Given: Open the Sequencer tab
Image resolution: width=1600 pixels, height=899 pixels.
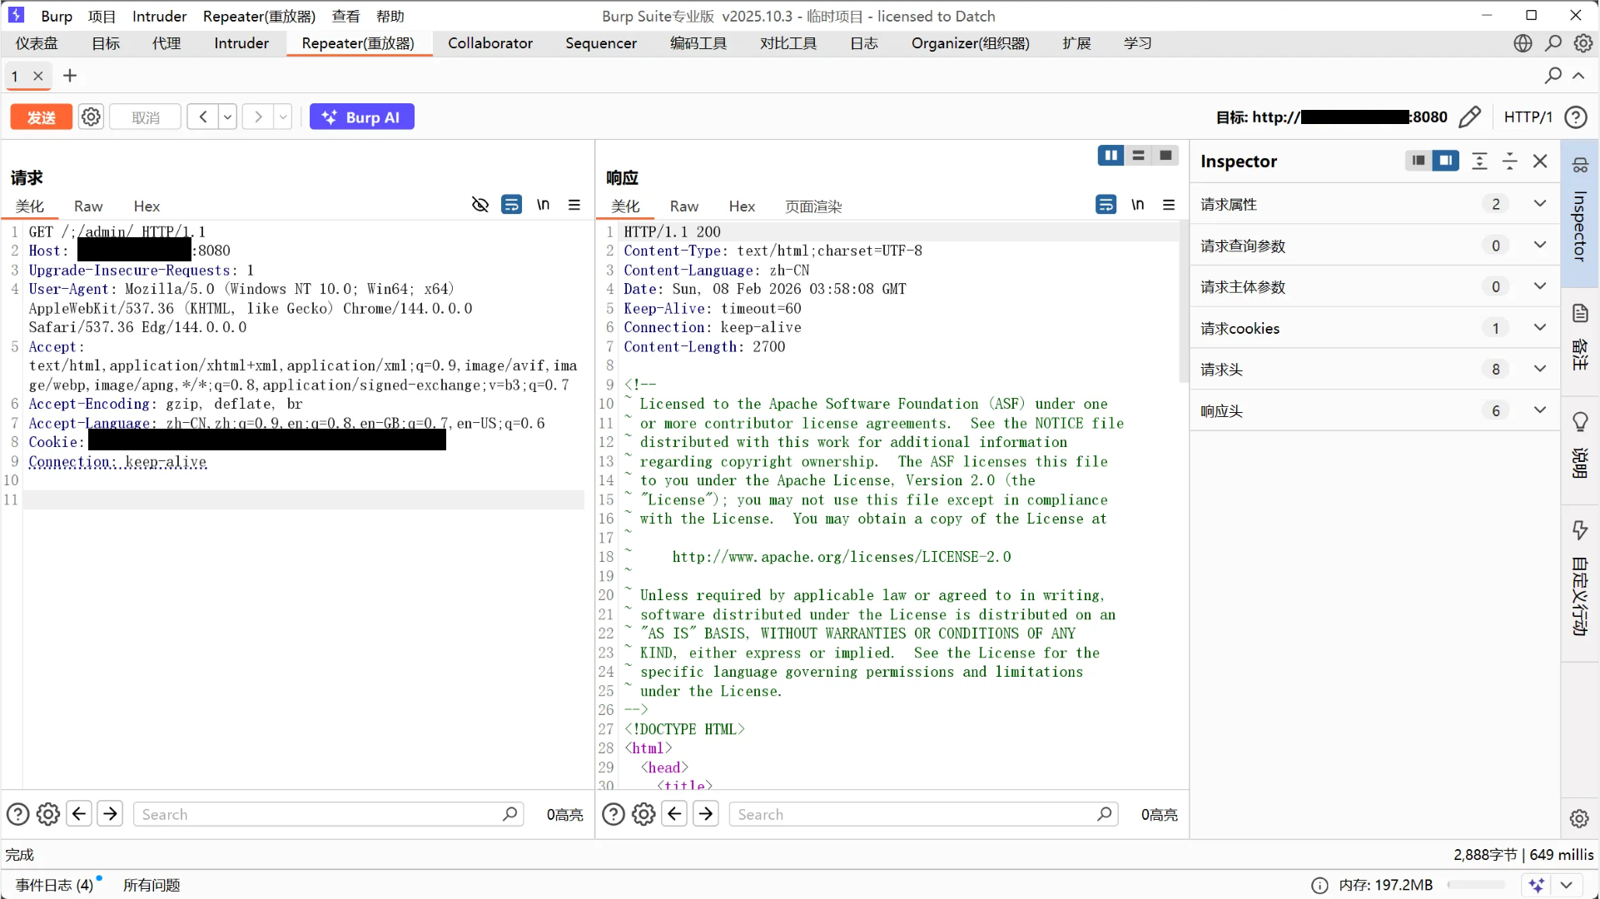Looking at the screenshot, I should tap(601, 43).
